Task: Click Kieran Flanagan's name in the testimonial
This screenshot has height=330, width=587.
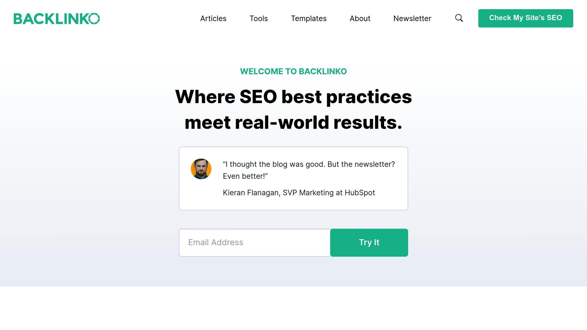Action: [x=299, y=192]
